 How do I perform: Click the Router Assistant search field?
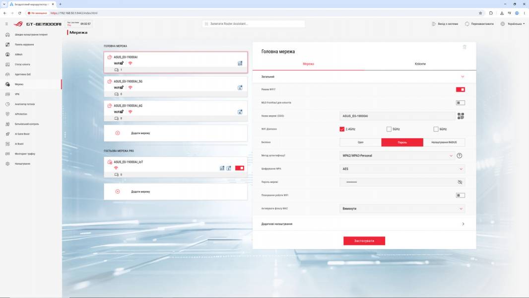pyautogui.click(x=254, y=24)
